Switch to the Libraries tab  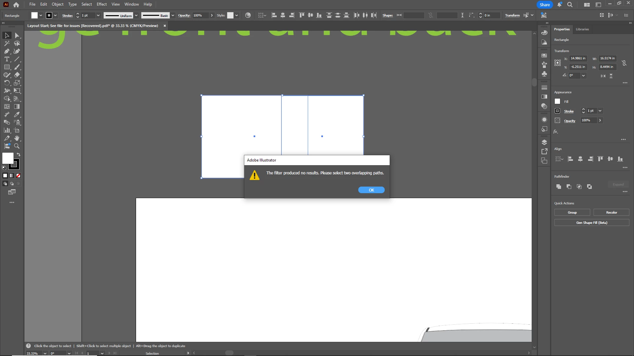(582, 29)
